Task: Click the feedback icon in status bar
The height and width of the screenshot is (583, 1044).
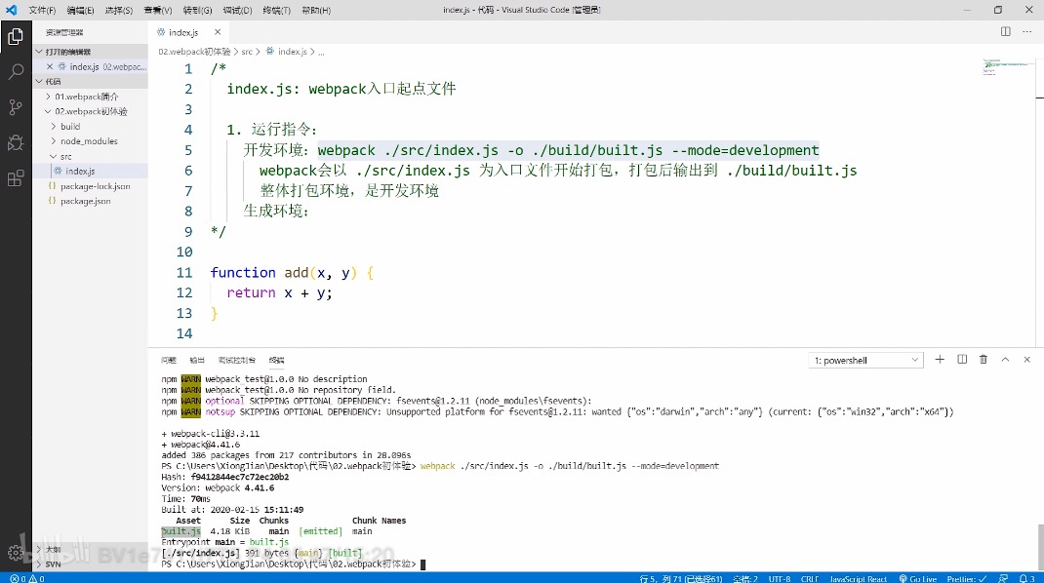Action: pos(1003,578)
